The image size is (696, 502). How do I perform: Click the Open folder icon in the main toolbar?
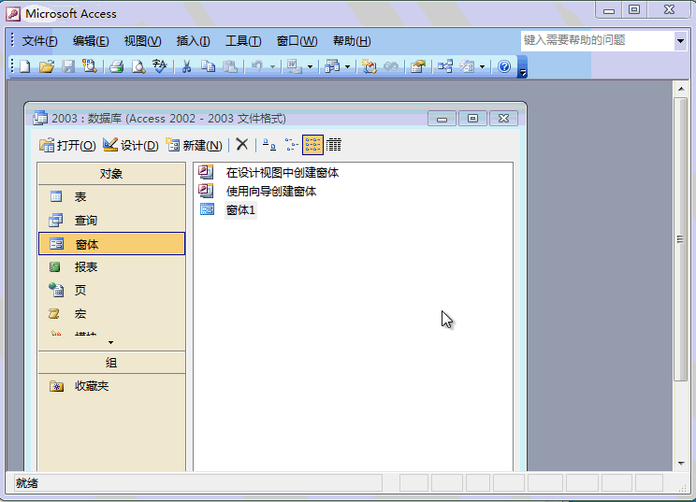[47, 67]
